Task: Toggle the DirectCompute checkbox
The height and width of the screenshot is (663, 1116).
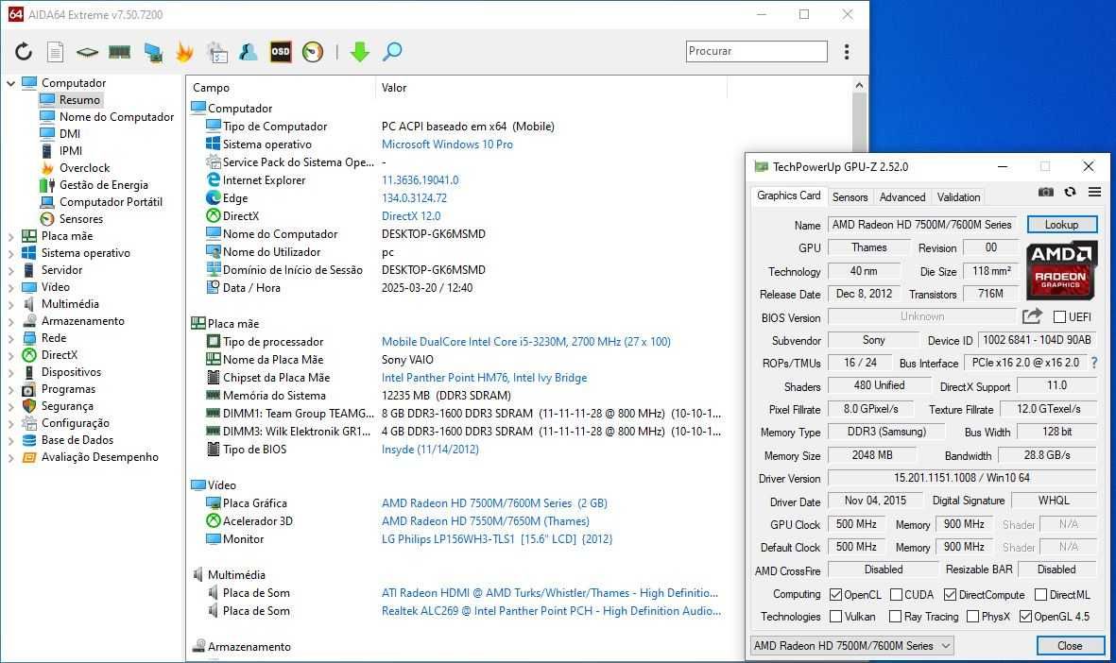Action: click(x=951, y=595)
